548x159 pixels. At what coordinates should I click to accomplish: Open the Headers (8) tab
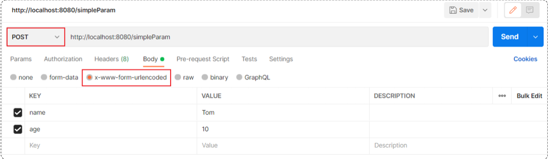[111, 59]
